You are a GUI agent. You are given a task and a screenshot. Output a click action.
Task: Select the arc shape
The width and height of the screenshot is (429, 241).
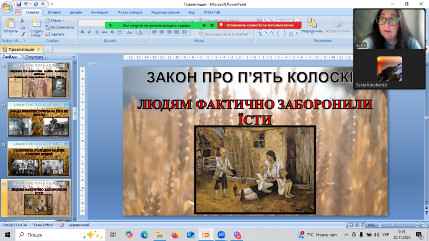pyautogui.click(x=266, y=33)
